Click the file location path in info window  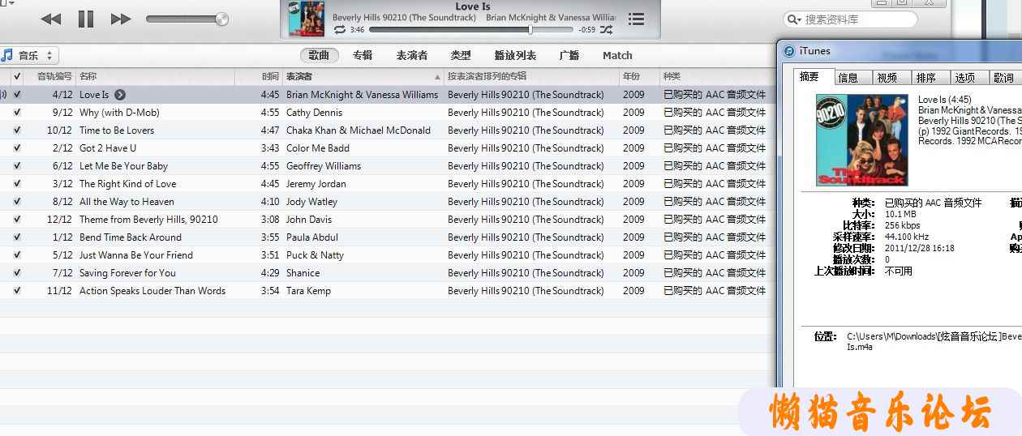click(934, 341)
